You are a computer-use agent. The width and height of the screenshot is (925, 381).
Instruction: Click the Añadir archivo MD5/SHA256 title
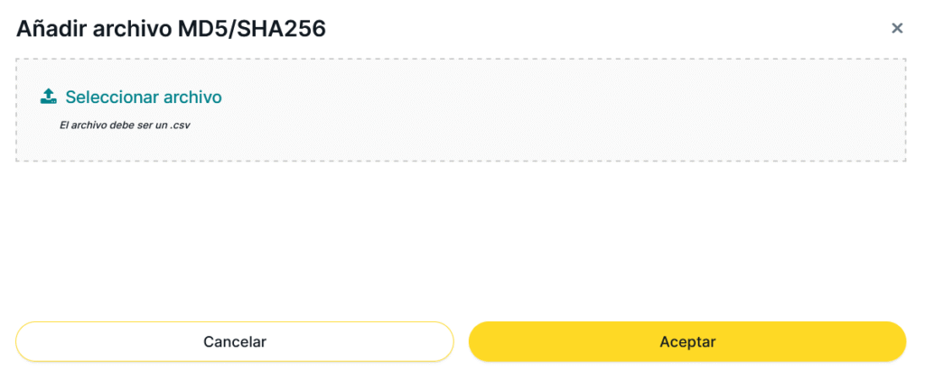[171, 29]
